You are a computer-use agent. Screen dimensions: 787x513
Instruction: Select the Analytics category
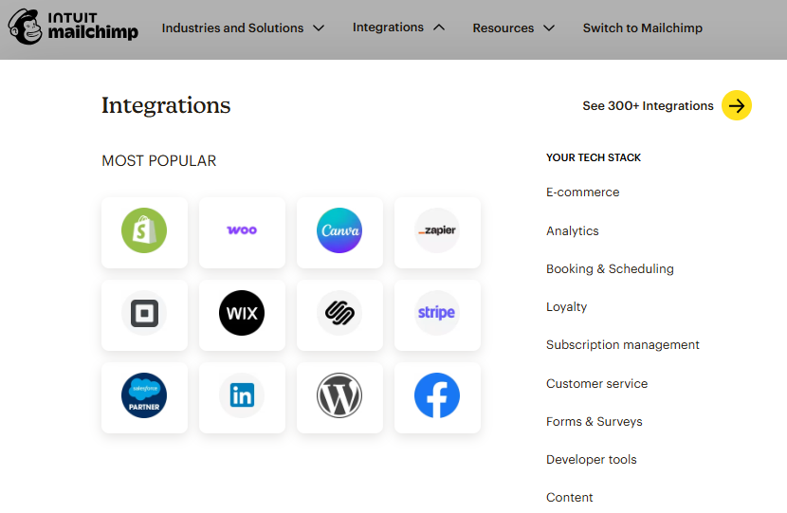(x=572, y=231)
